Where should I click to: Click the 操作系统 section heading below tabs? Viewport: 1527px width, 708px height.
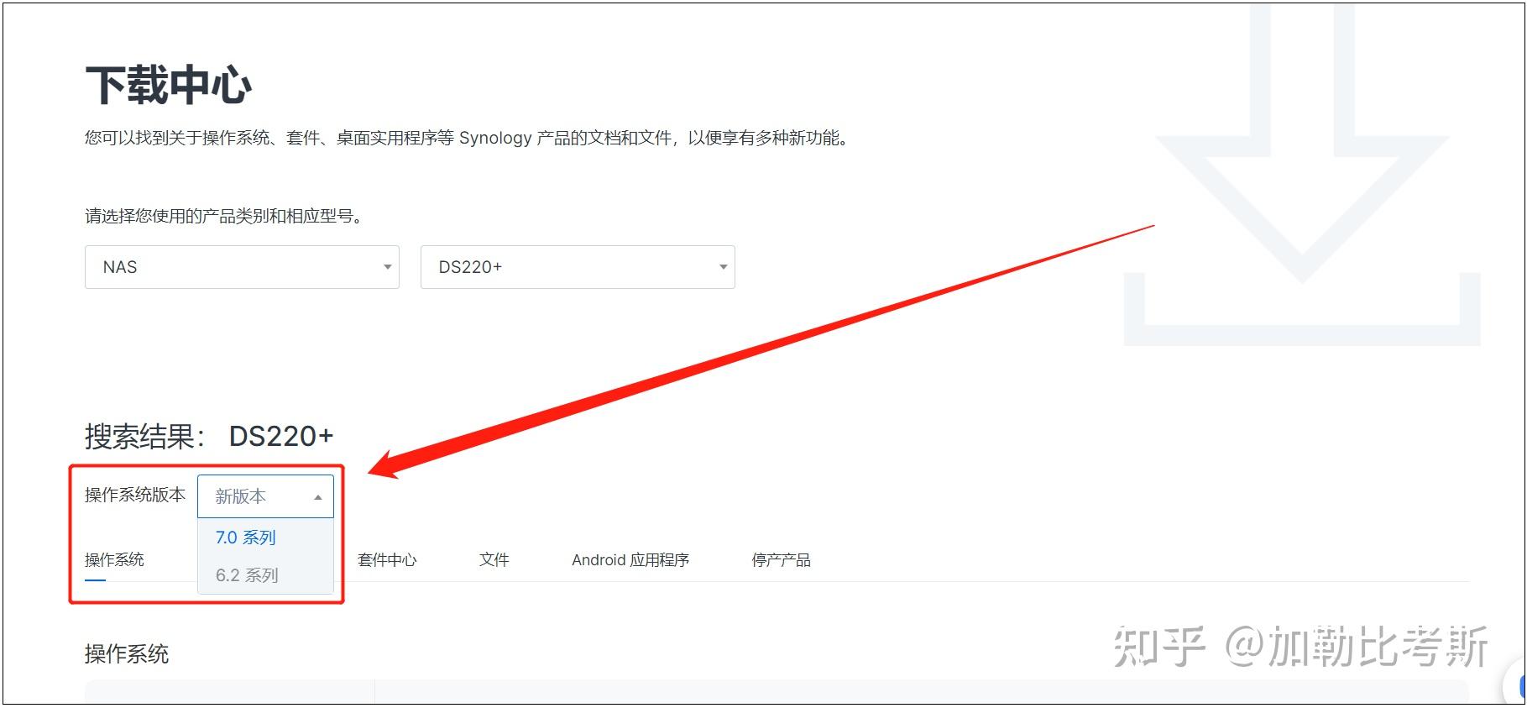click(127, 654)
